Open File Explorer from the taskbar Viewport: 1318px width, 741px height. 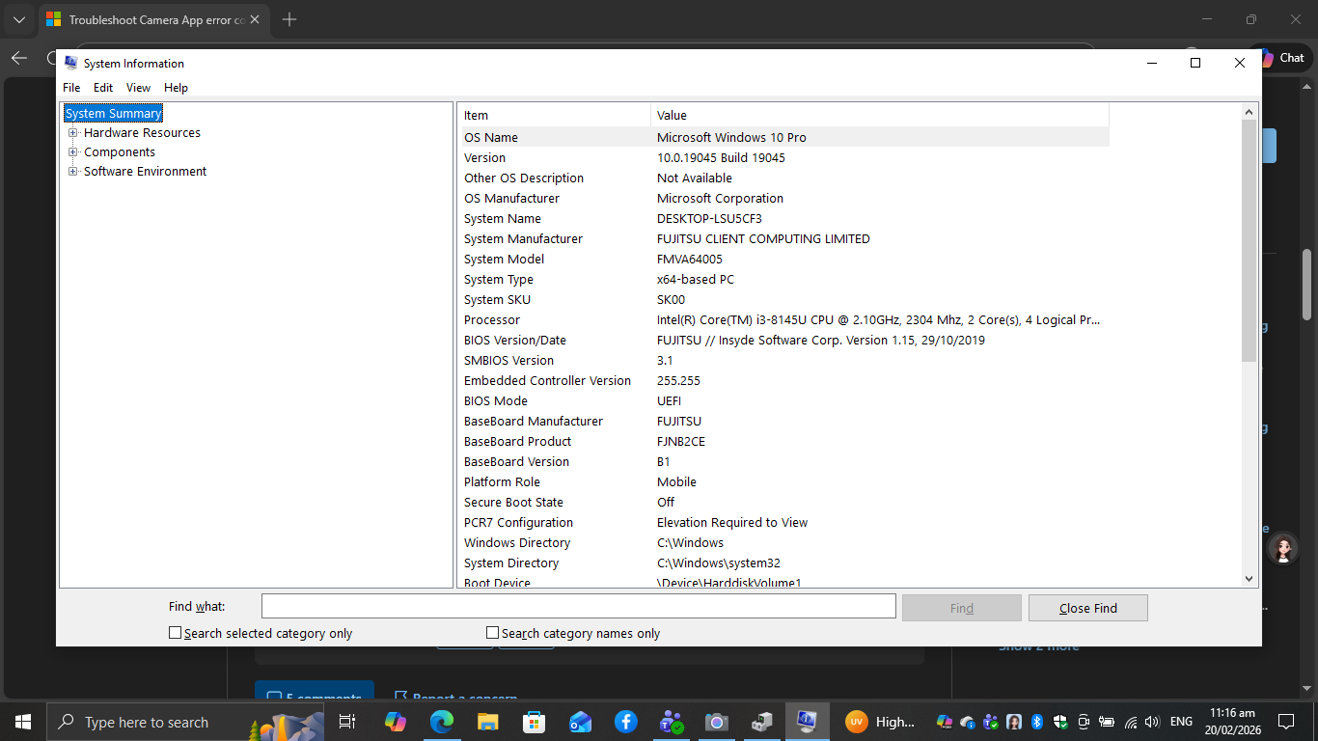(488, 722)
